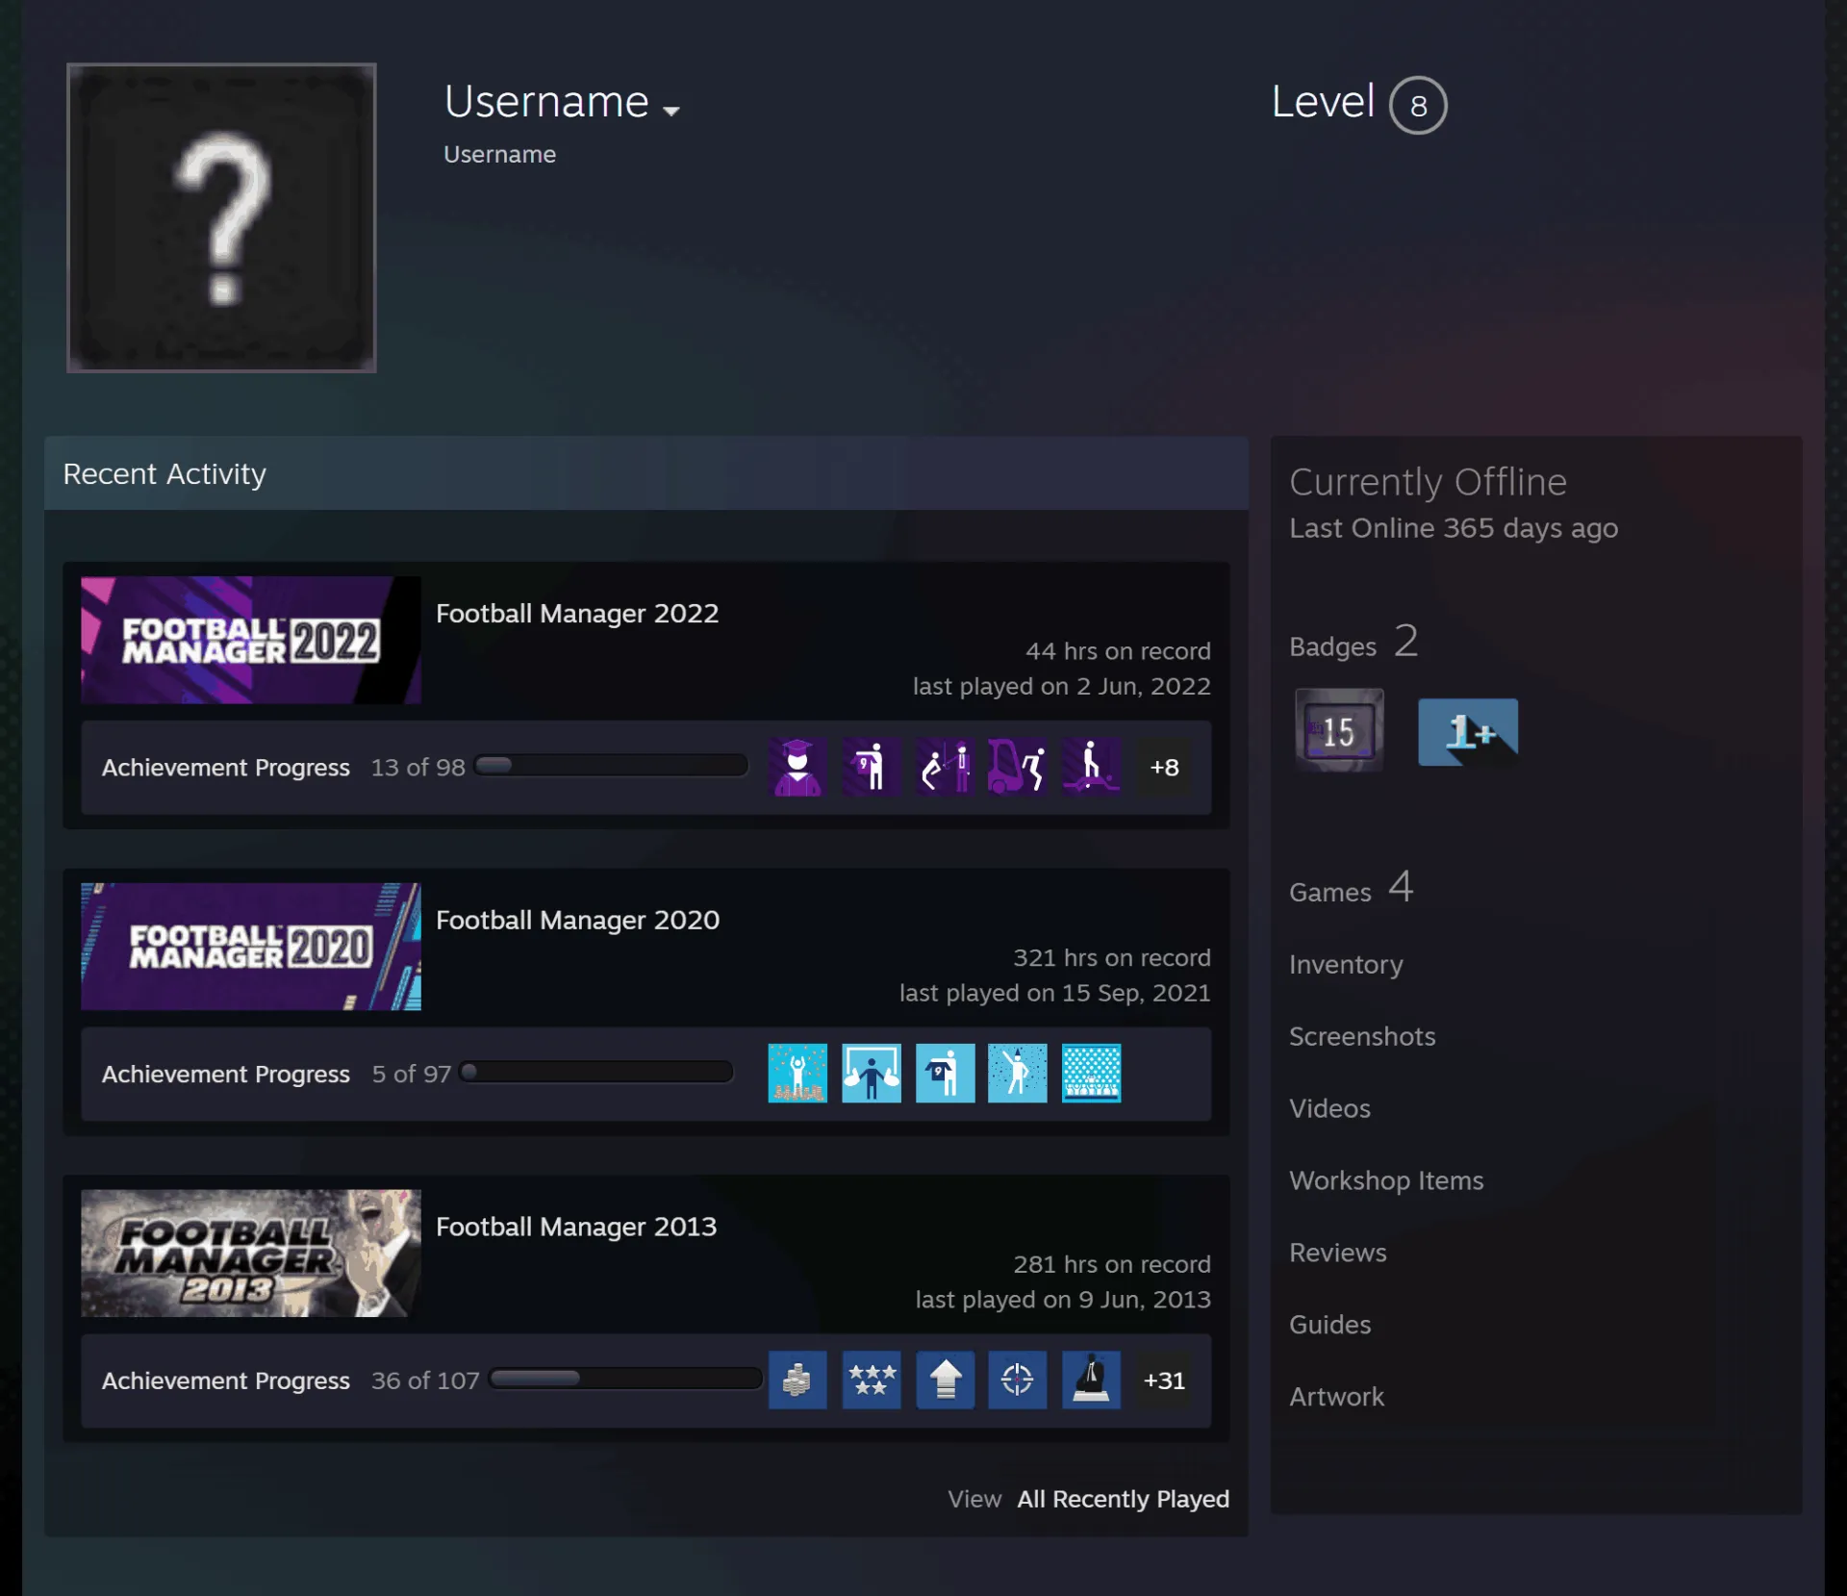Viewport: 1847px width, 1596px height.
Task: Open the Workshop Items link
Action: (1386, 1181)
